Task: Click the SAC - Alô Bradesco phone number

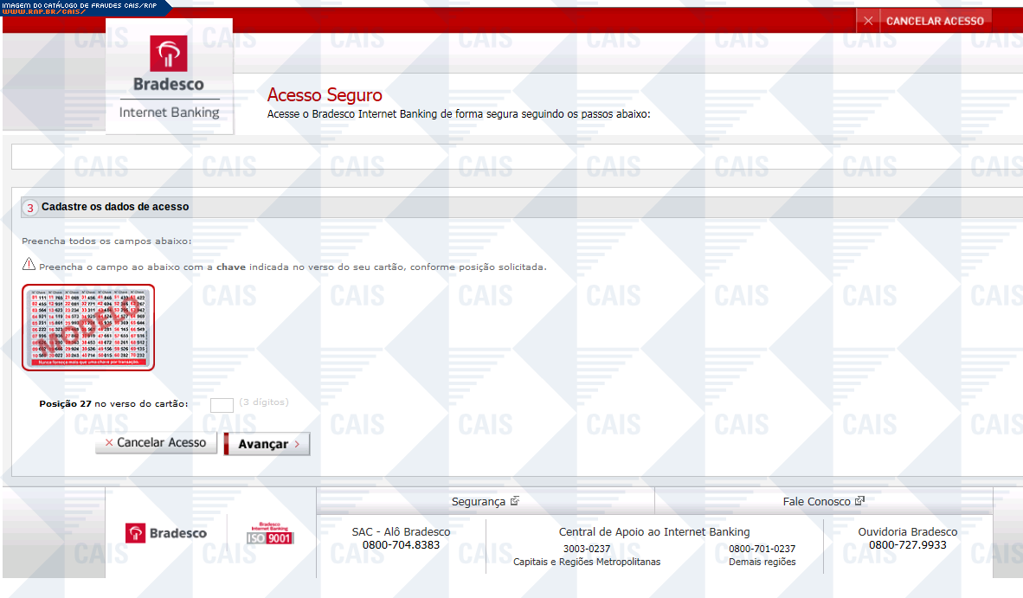Action: click(x=401, y=545)
